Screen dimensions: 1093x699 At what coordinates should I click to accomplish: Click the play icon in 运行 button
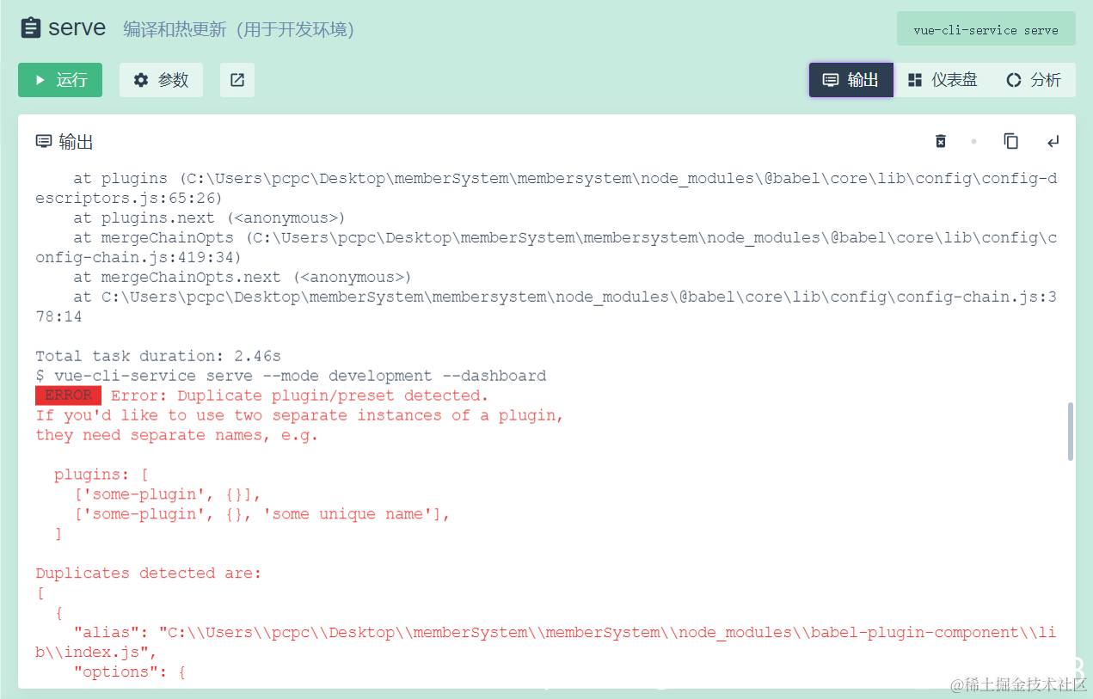[x=40, y=80]
